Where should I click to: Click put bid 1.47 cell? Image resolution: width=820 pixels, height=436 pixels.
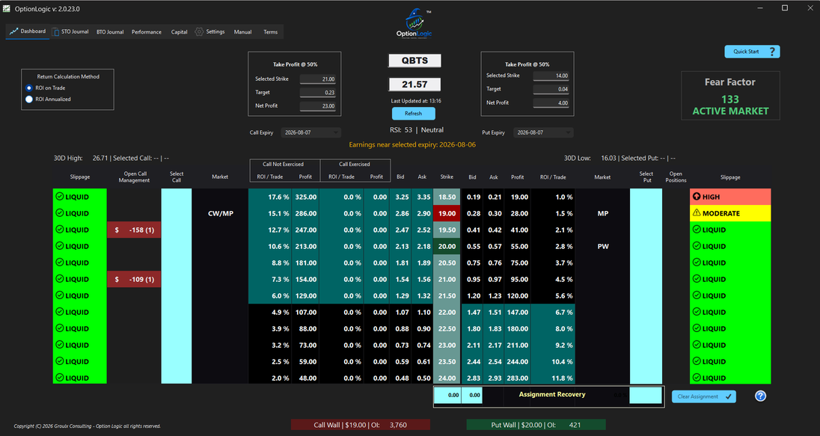pos(474,312)
